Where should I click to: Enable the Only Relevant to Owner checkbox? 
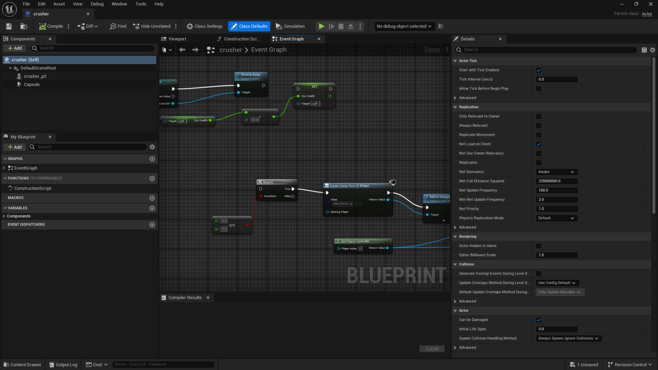(539, 116)
